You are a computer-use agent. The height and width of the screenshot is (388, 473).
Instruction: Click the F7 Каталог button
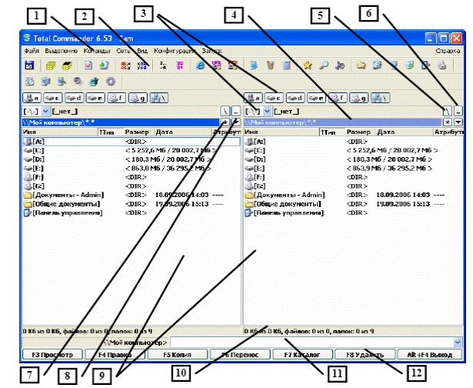302,354
